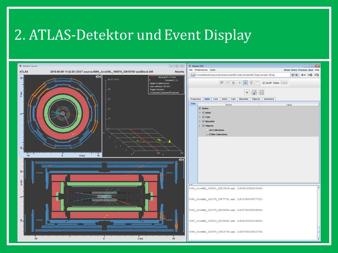Click the Name column header
Image resolution: width=338 pixels, height=253 pixels.
(229, 105)
